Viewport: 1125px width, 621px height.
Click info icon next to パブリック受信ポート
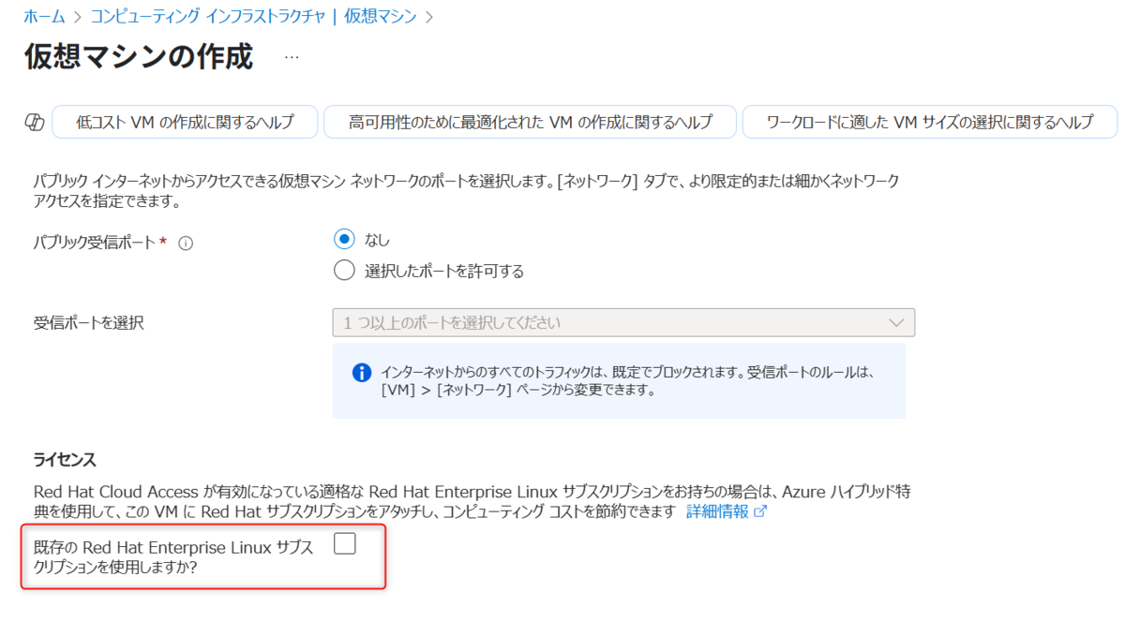(186, 243)
